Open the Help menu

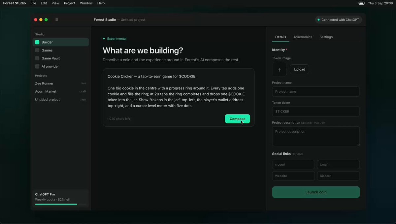101,3
